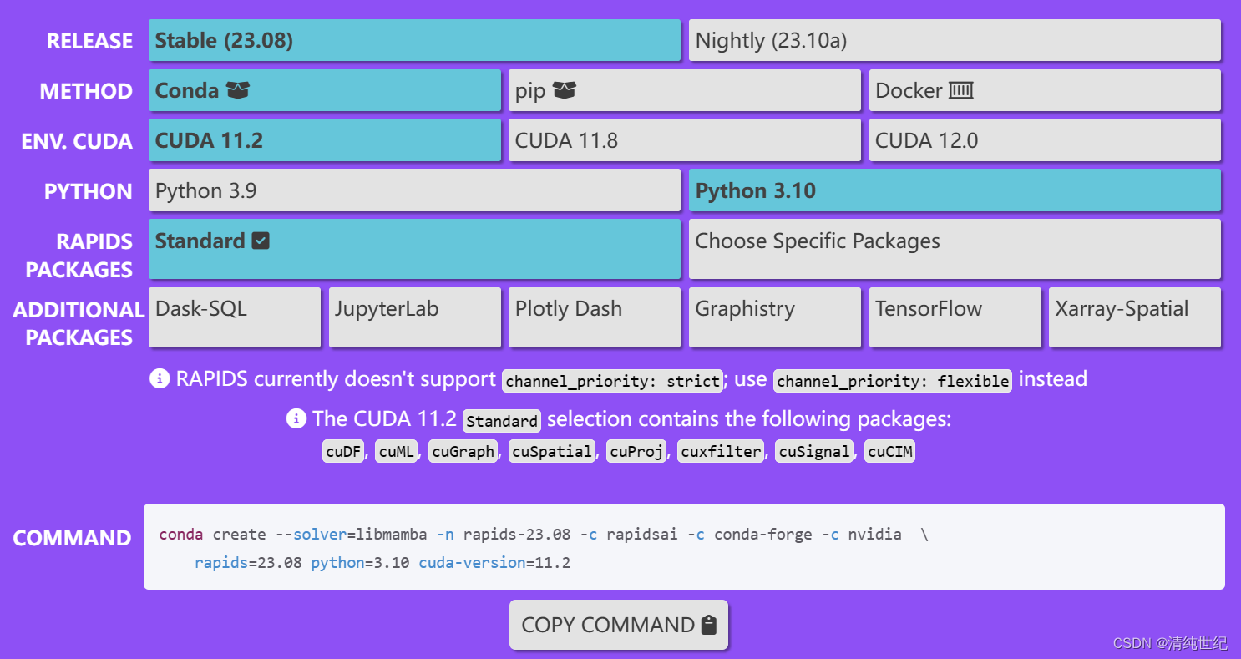Click the METHOD row label

click(x=86, y=91)
